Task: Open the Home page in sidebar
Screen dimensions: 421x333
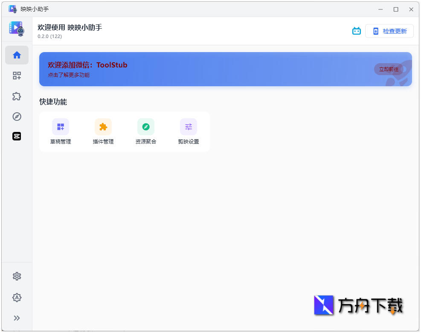Action: (x=17, y=55)
